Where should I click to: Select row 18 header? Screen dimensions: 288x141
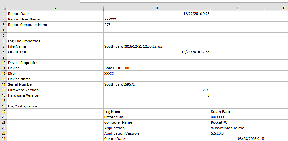point(3,106)
